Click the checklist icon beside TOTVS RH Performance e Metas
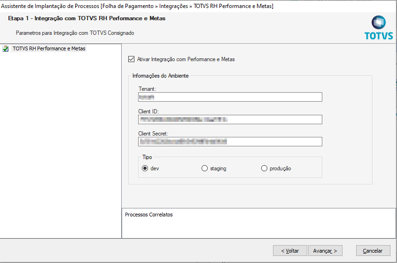Viewport: 397px width, 263px height. pyautogui.click(x=6, y=48)
